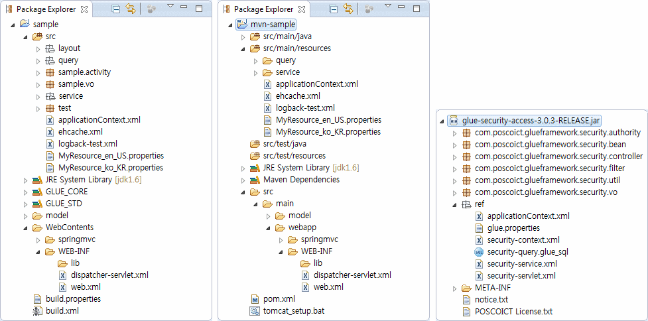This screenshot has width=648, height=321.
Task: Select the src/test/resources source folder
Action: (x=293, y=156)
